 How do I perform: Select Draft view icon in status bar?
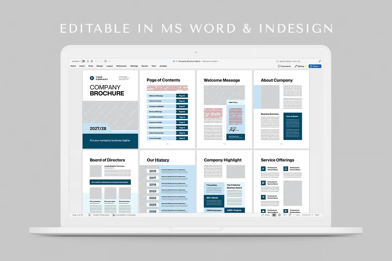[x=290, y=215]
